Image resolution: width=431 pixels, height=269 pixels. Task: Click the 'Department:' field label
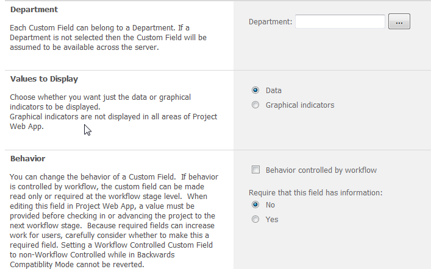click(271, 22)
